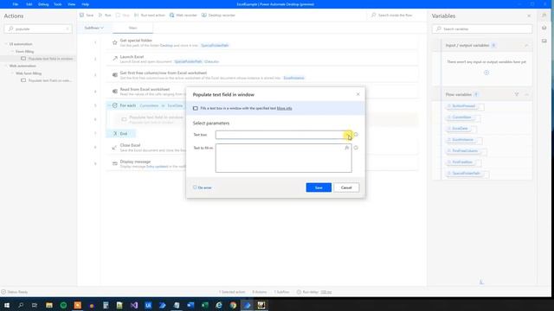Focus the Search variables field
The height and width of the screenshot is (311, 554).
tap(482, 29)
